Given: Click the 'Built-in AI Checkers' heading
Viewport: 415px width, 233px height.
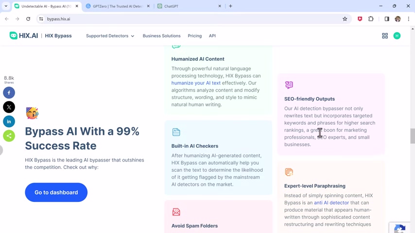Looking at the screenshot, I should (195, 146).
